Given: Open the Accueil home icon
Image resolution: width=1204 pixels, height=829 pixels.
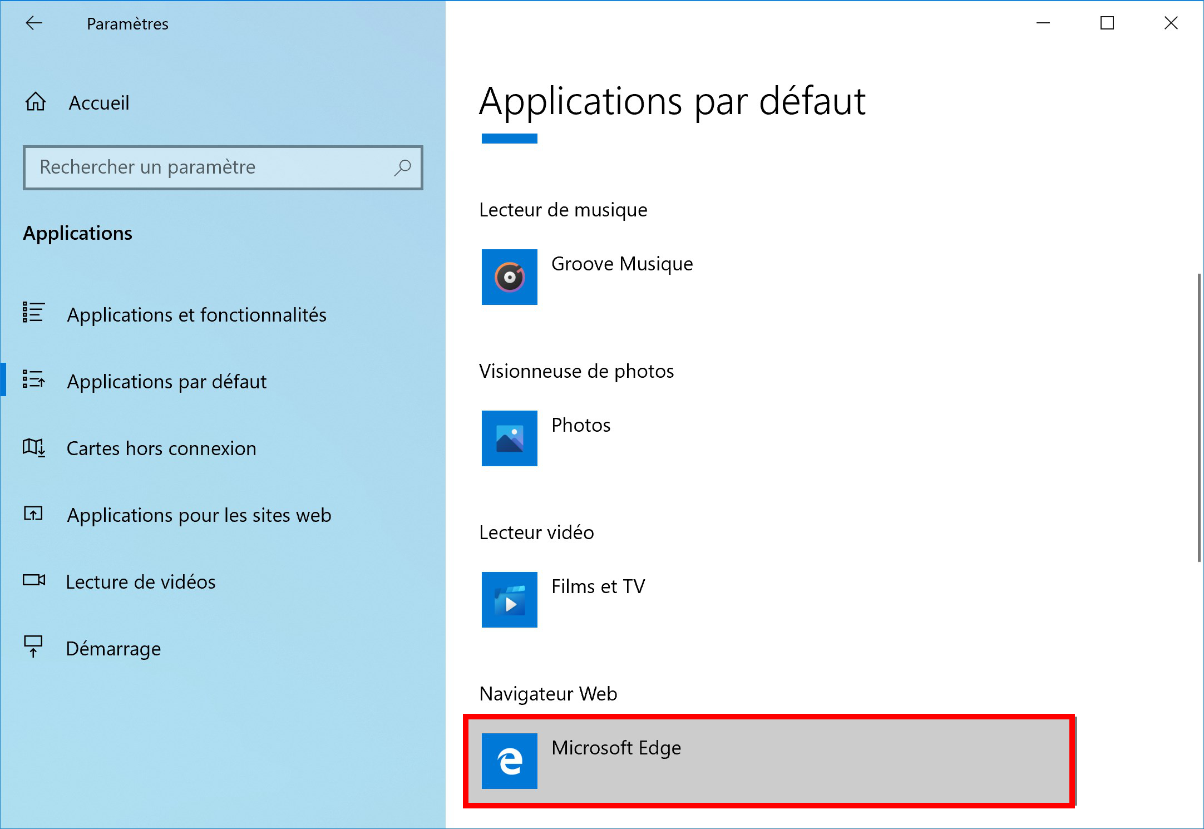Looking at the screenshot, I should pyautogui.click(x=36, y=102).
